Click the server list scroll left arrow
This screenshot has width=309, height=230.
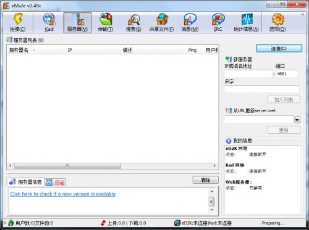click(x=11, y=166)
